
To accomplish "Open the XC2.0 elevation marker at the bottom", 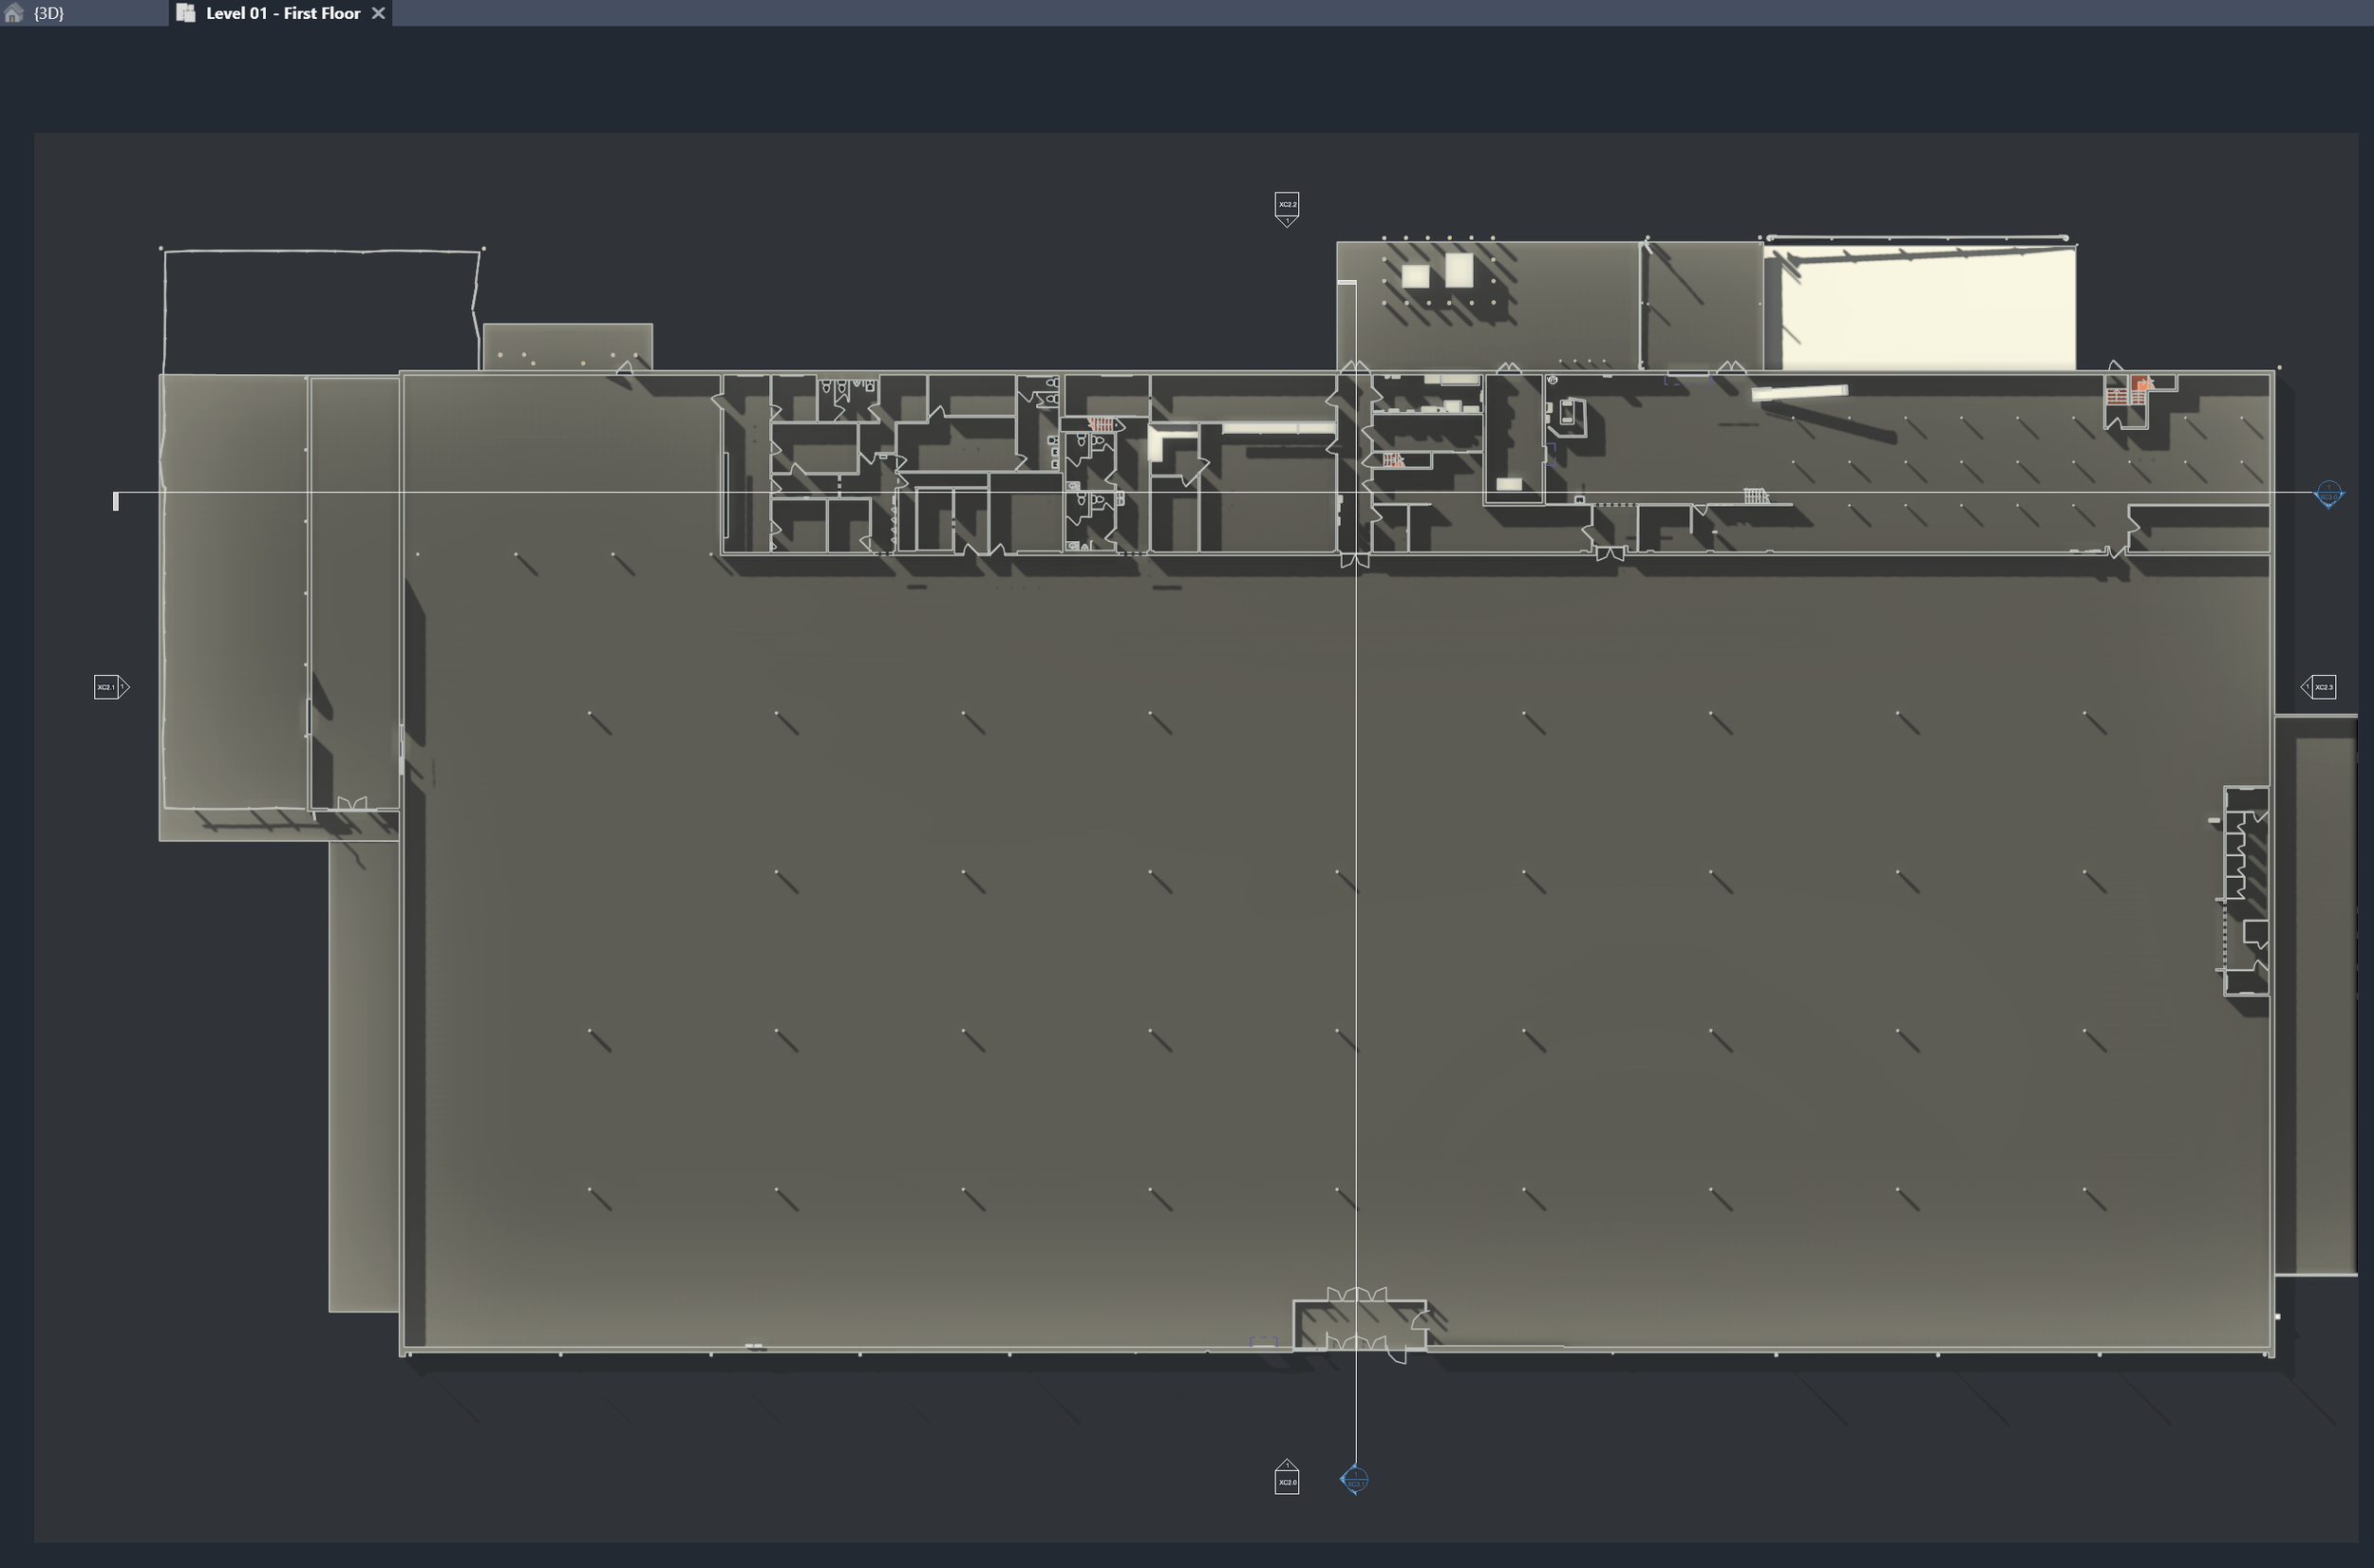I will [x=1288, y=1483].
